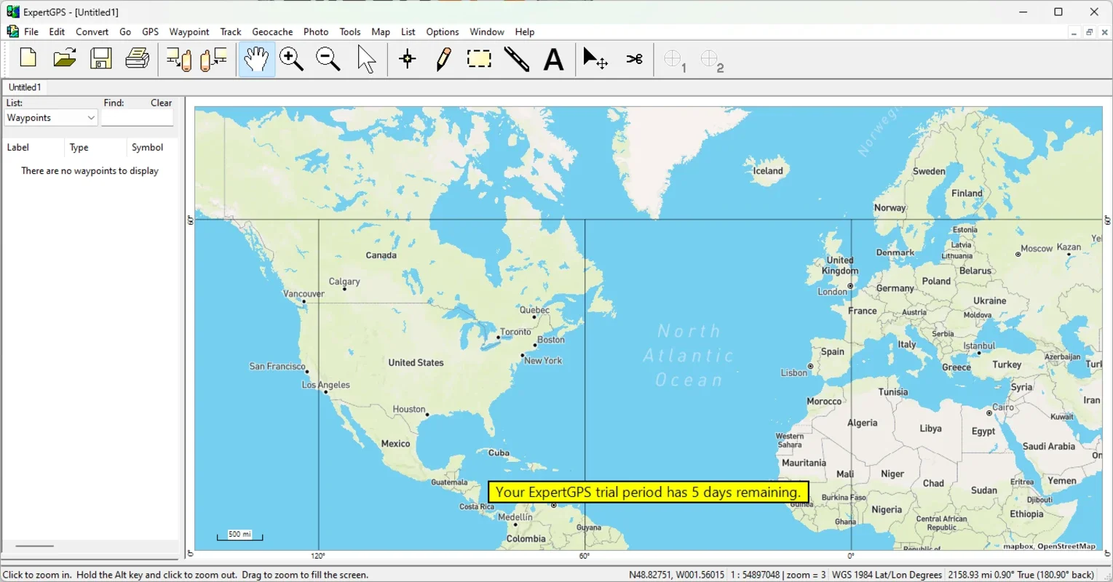This screenshot has width=1113, height=582.
Task: Receive data from GPS toolbar icon
Action: tap(214, 60)
